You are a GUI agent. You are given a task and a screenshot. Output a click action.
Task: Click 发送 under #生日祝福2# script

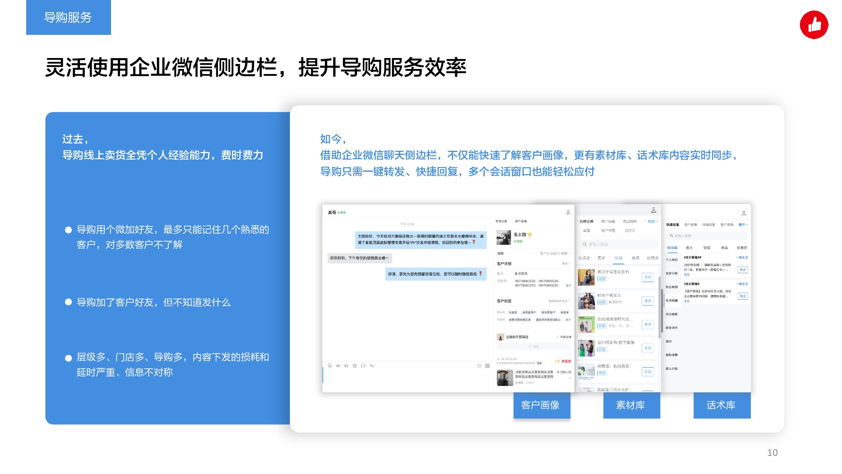(743, 269)
